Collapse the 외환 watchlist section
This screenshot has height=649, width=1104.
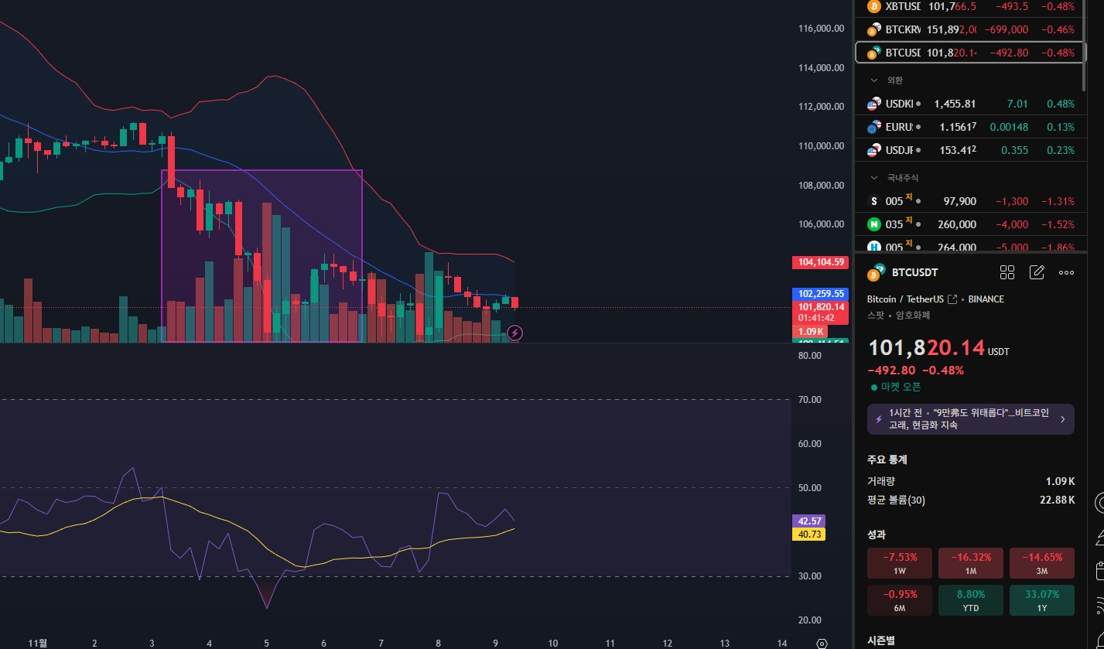click(875, 80)
